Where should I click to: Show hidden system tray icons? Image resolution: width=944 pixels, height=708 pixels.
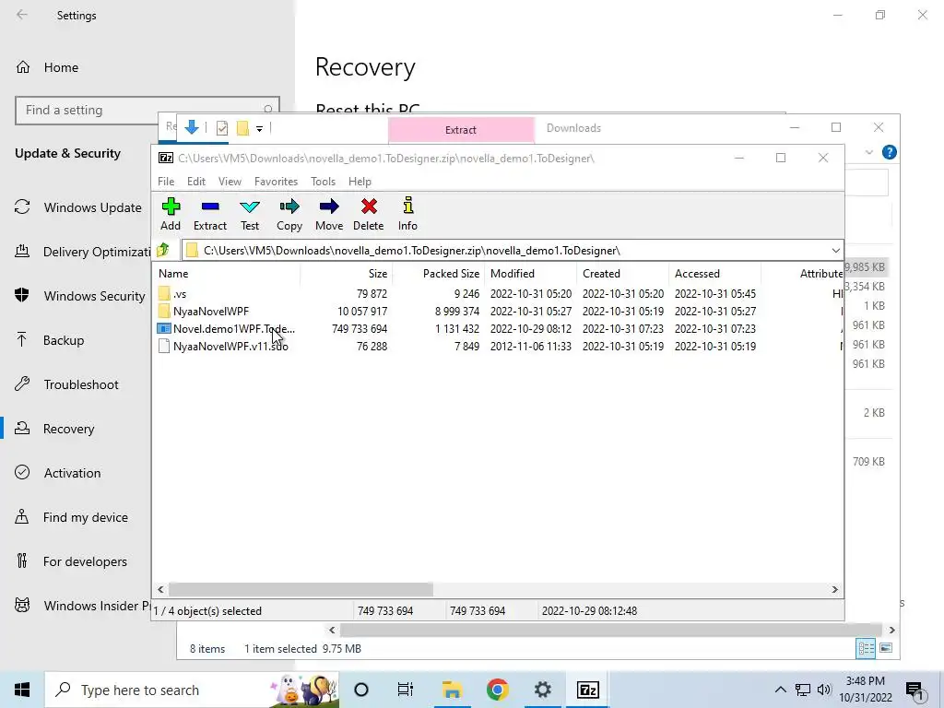780,690
